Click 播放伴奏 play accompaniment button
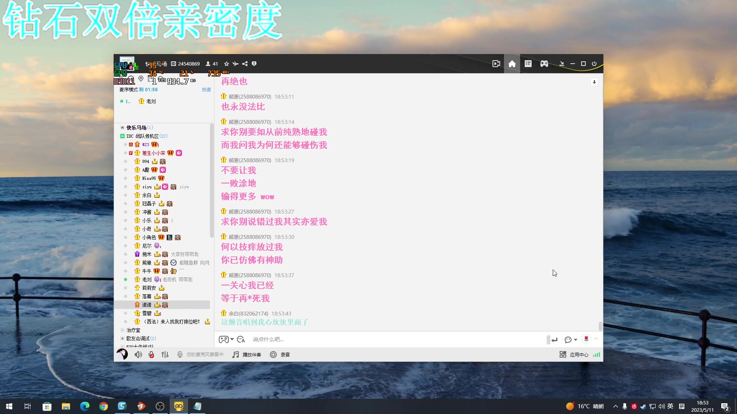Screen dimensions: 737x414 (x=247, y=355)
